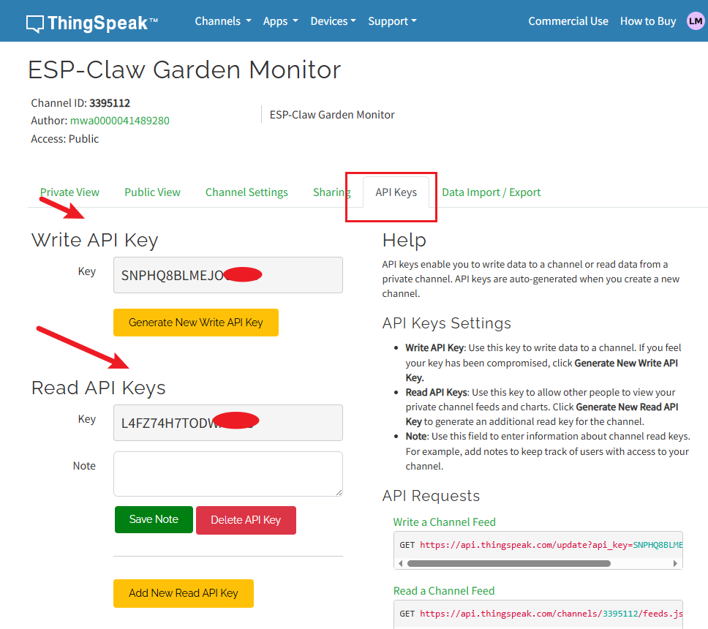Screen dimensions: 708x629
Task: Open the Data Import / Export tab
Action: click(491, 192)
